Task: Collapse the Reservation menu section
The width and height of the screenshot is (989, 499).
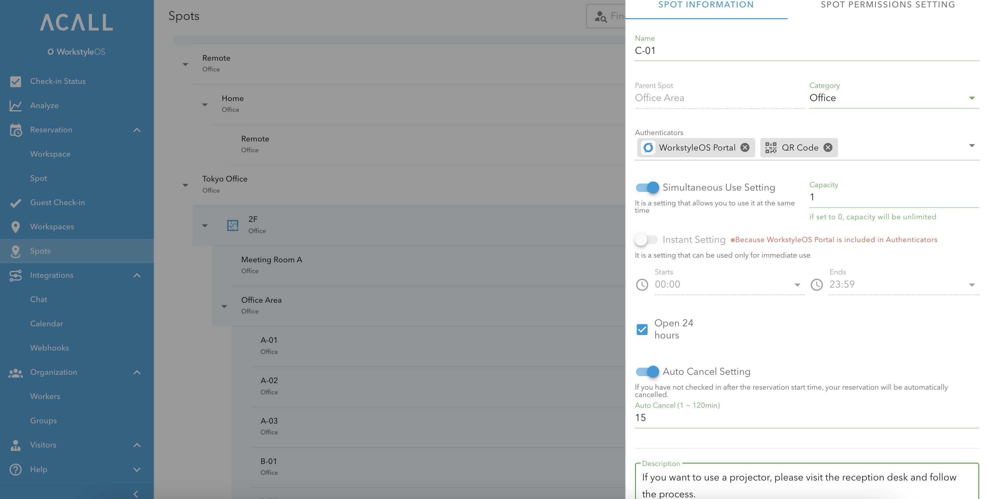Action: (137, 130)
